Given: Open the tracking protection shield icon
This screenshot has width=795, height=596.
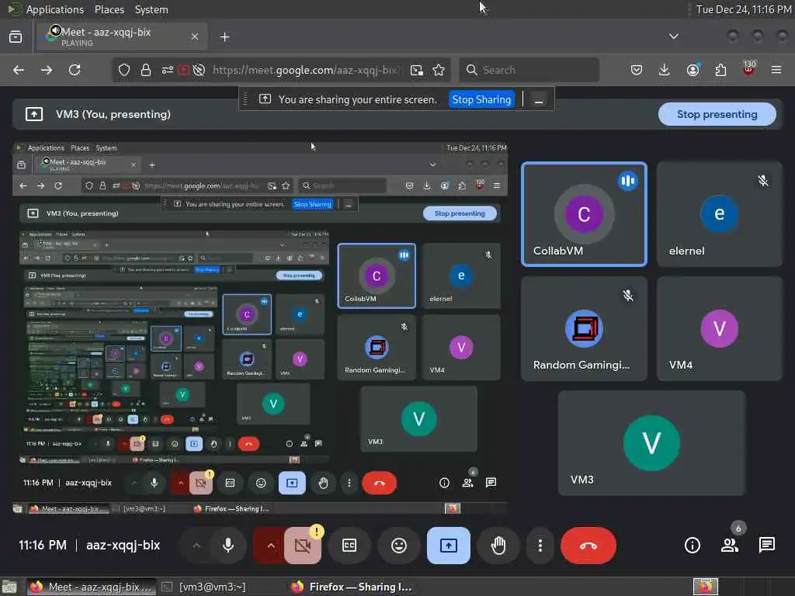Looking at the screenshot, I should click(124, 70).
